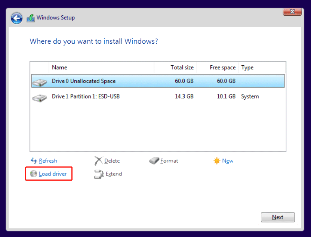Click the System type cell

click(x=250, y=97)
